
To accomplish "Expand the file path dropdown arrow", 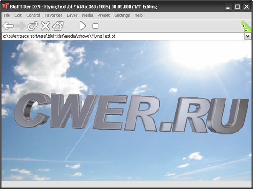I will 248,36.
